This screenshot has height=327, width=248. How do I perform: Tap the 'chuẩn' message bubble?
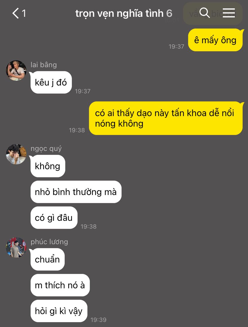[48, 259]
